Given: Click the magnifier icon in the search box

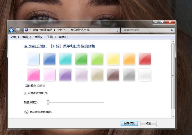Looking at the screenshot, I should [x=172, y=30].
